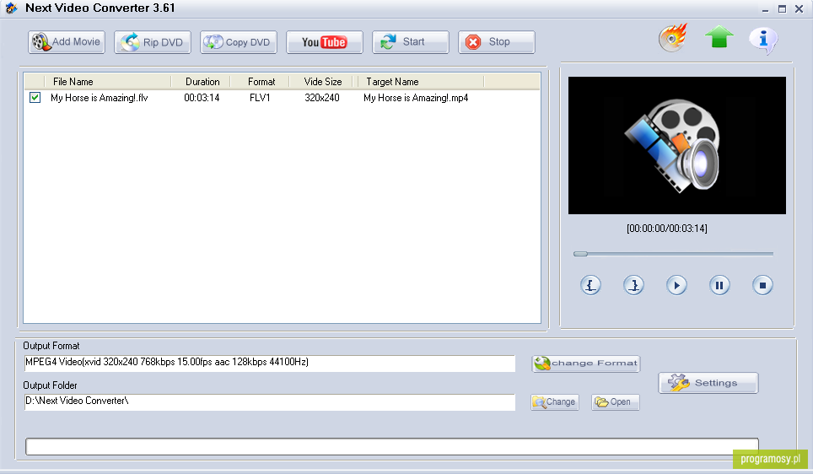Click the Add Movie button
The width and height of the screenshot is (813, 474).
pos(67,42)
